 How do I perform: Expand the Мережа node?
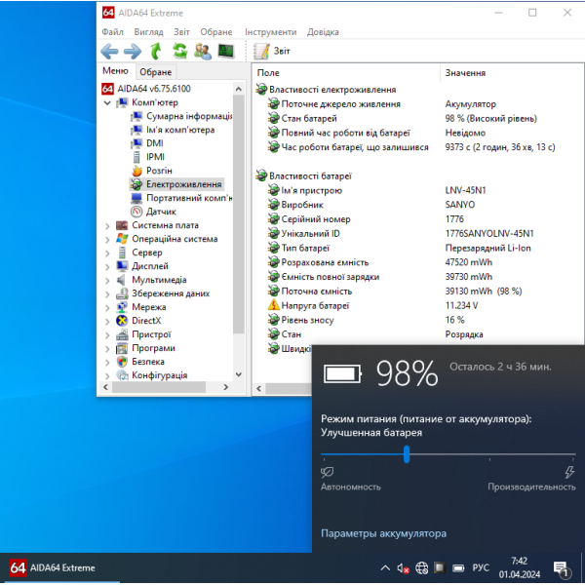pyautogui.click(x=107, y=307)
